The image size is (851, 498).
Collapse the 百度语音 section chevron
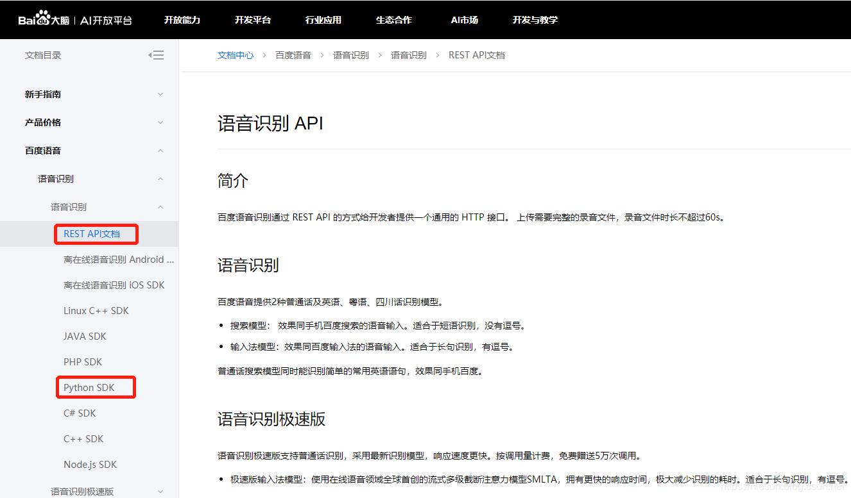pyautogui.click(x=160, y=151)
